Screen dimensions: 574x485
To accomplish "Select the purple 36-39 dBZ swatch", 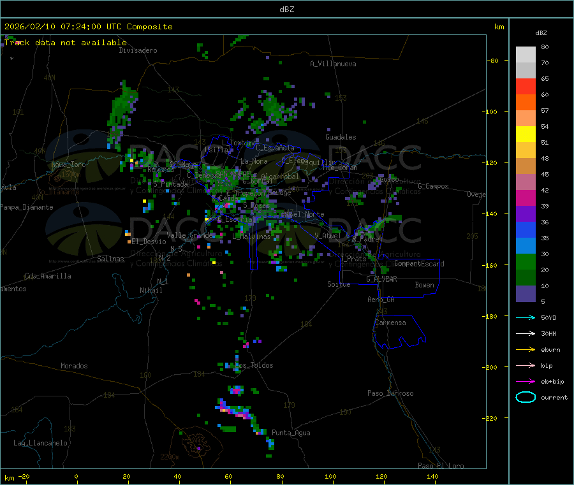I will point(526,214).
